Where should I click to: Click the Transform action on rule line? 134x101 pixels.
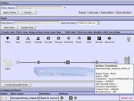click(97, 62)
